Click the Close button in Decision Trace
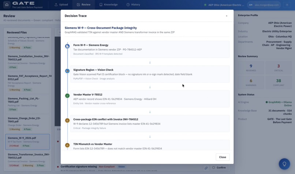Image resolution: width=295 pixels, height=174 pixels. (x=223, y=157)
